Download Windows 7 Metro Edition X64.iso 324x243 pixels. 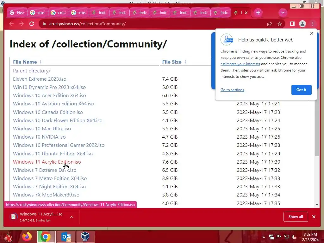(50, 178)
